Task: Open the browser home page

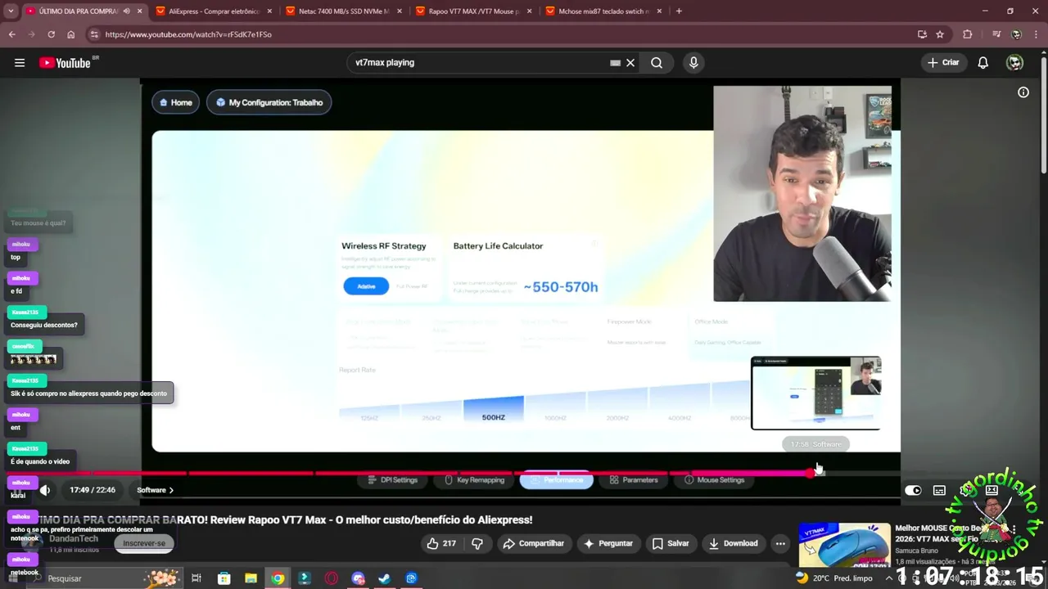Action: [x=70, y=34]
